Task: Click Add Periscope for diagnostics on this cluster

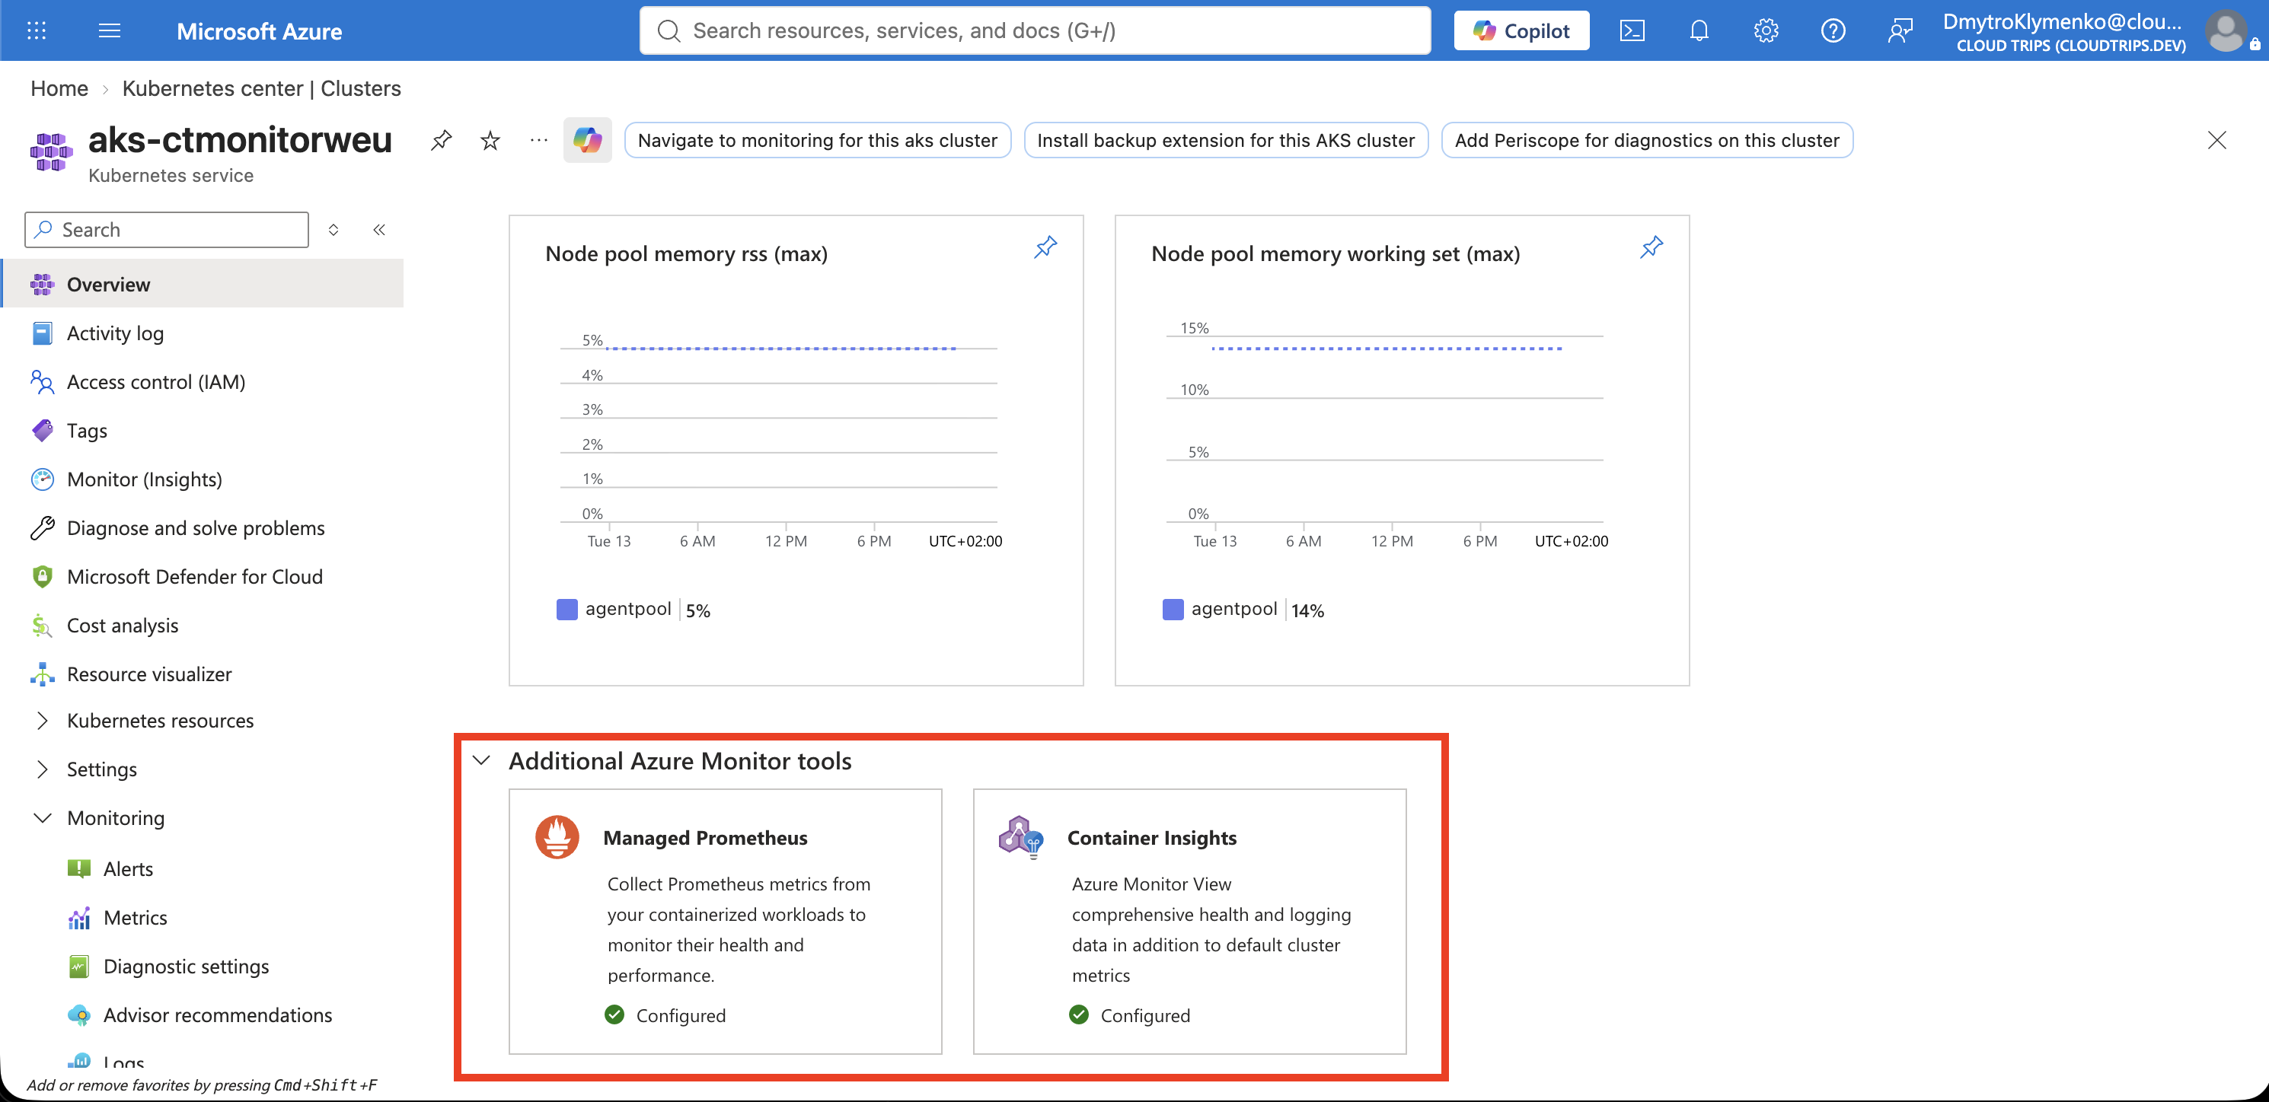Action: 1647,140
